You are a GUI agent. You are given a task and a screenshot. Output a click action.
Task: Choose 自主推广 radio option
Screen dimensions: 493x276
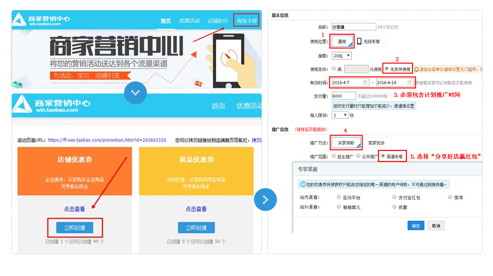[x=334, y=156]
